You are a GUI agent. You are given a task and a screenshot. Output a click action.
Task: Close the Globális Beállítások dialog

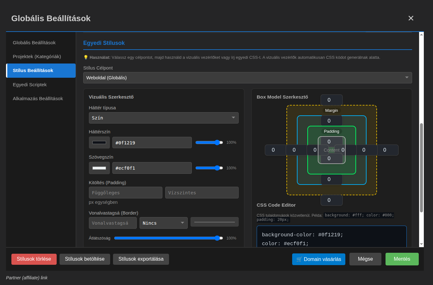point(411,18)
